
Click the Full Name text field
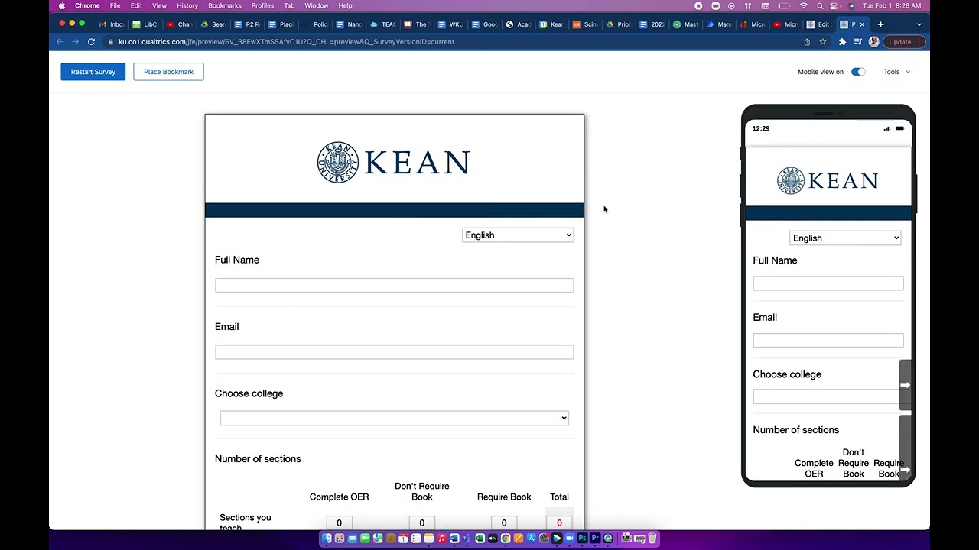pyautogui.click(x=394, y=285)
